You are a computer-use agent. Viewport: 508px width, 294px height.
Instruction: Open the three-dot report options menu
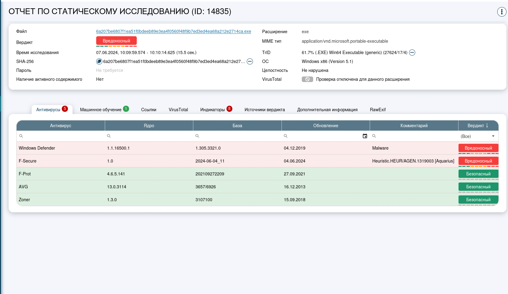pyautogui.click(x=502, y=12)
